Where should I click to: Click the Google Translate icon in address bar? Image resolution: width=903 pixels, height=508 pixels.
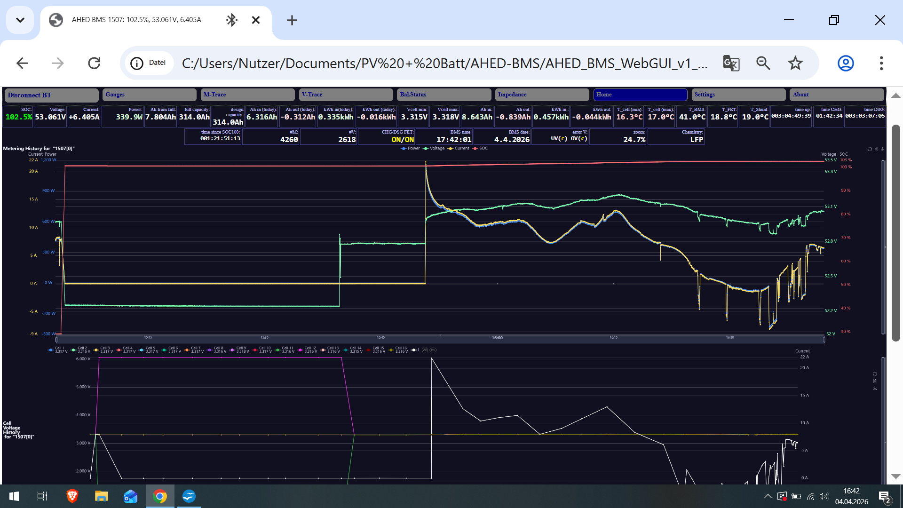pos(731,63)
